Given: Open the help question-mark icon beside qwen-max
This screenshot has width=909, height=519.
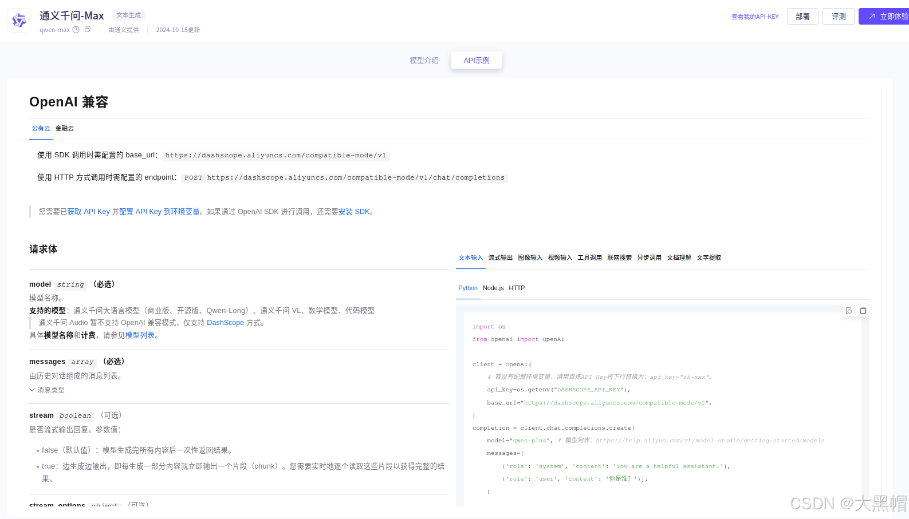Looking at the screenshot, I should tap(76, 30).
